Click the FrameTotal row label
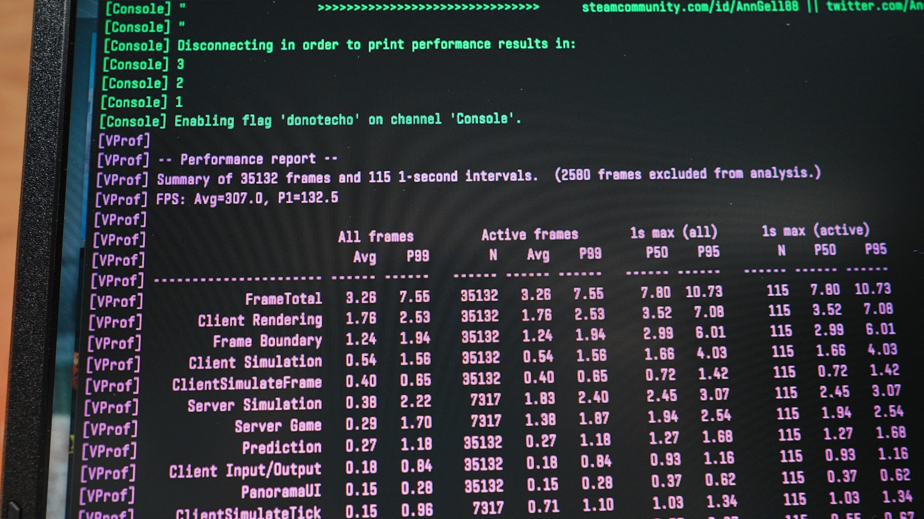The width and height of the screenshot is (924, 519). [x=283, y=299]
